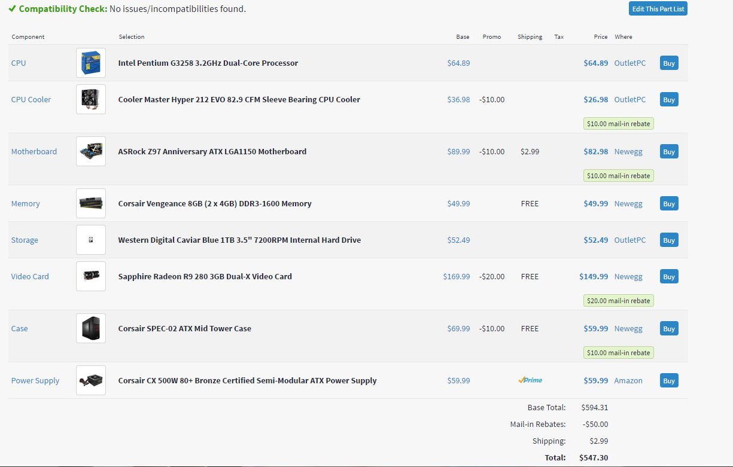
Task: Open the Western Digital Caviar Blue thumbnail
Action: (91, 240)
